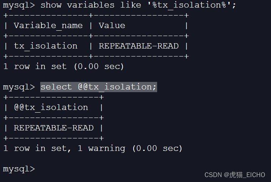The image size is (271, 182).
Task: Click the tx_isolation variable name cell
Action: (x=46, y=46)
